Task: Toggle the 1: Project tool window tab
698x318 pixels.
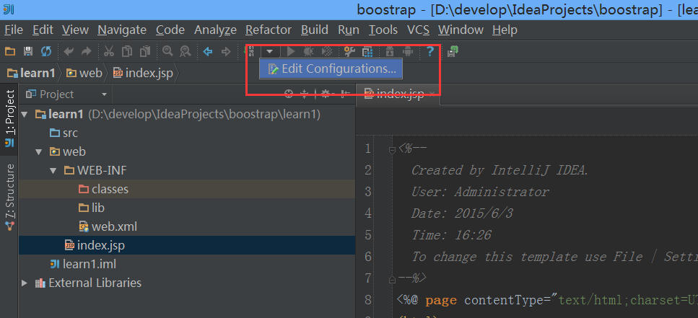Action: point(9,119)
